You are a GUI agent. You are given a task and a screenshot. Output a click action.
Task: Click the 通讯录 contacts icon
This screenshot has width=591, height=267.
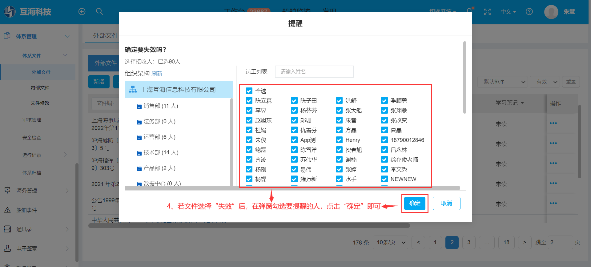coord(7,229)
